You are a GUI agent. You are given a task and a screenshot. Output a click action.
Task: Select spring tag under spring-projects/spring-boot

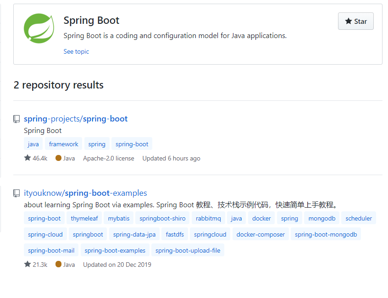(x=97, y=144)
